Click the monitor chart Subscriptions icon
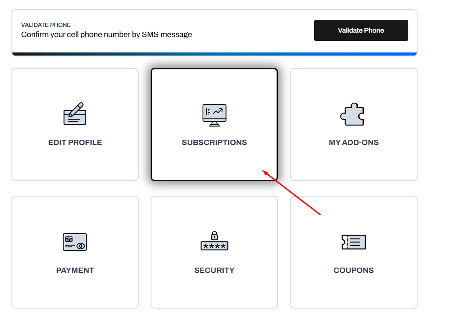 (x=215, y=115)
